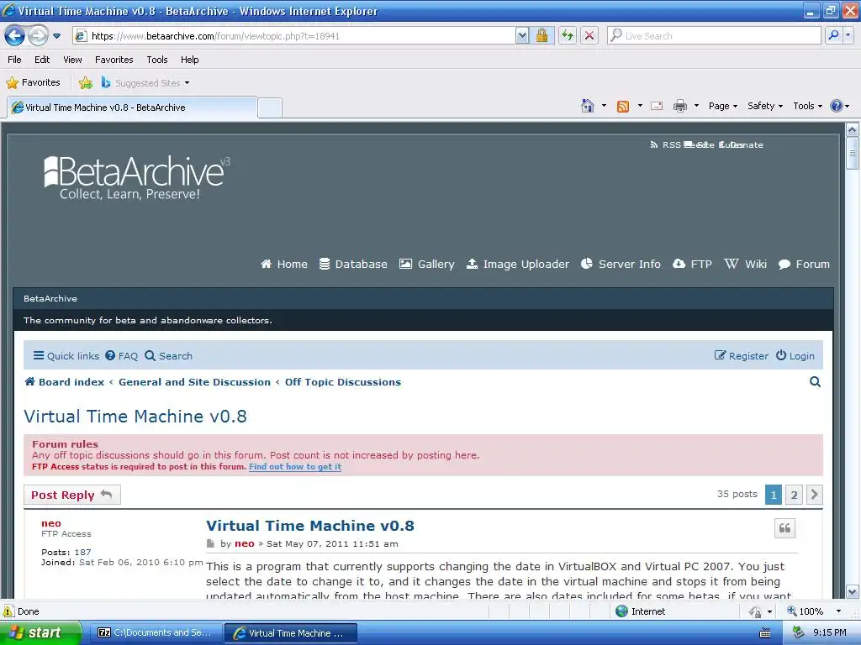Open the forum FAQ link
This screenshot has width=861, height=645.
point(121,356)
